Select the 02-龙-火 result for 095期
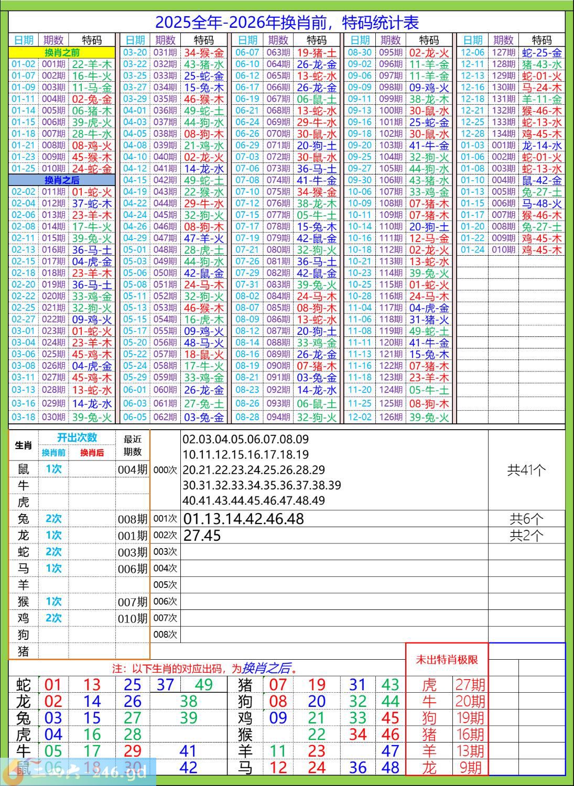Screen dimensions: 574x786 tap(429, 52)
